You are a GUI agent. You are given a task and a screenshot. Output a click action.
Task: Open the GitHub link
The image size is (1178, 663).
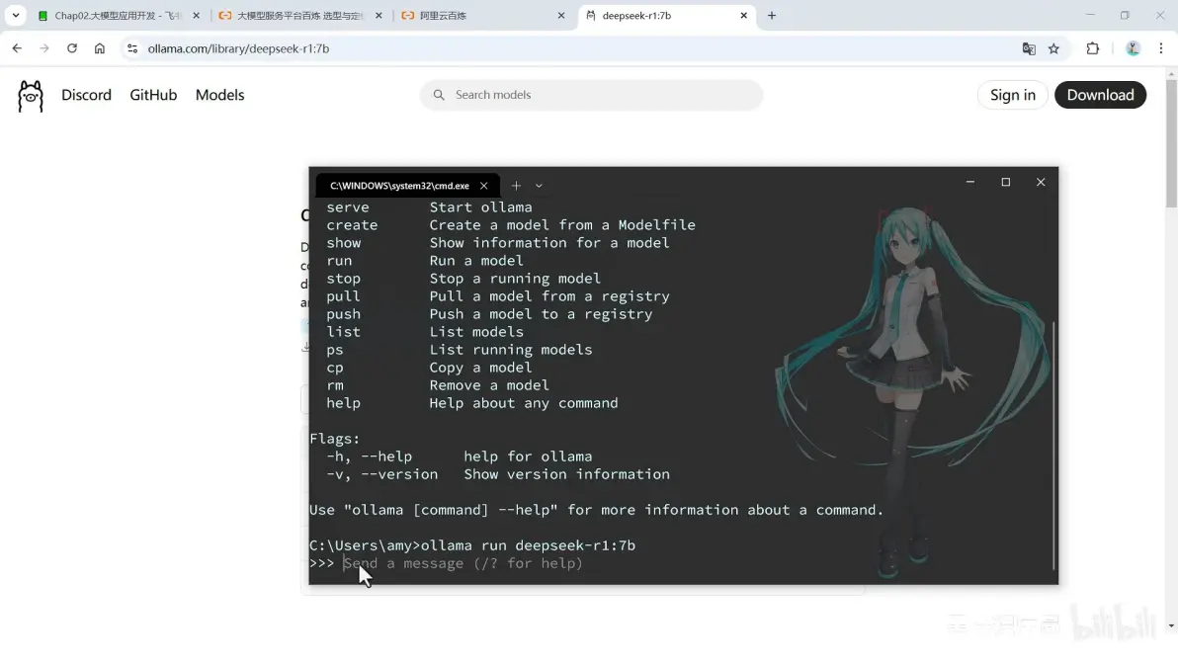click(153, 95)
